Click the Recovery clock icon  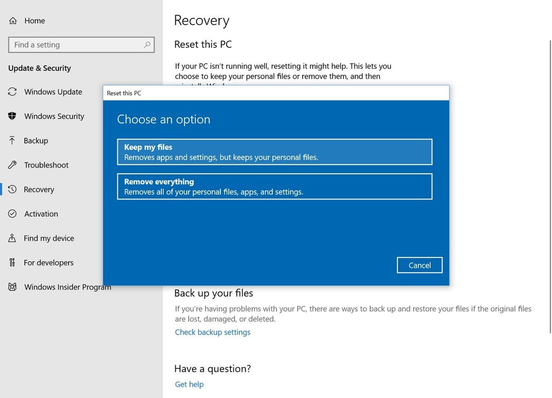pyautogui.click(x=12, y=189)
